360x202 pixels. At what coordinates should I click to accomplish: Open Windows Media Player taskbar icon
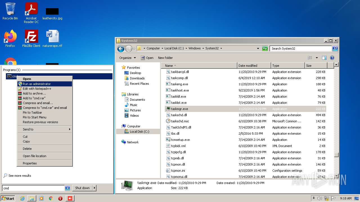tap(41, 198)
